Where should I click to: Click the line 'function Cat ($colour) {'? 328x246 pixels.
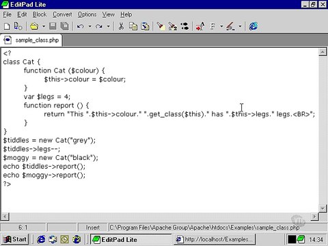click(x=64, y=70)
